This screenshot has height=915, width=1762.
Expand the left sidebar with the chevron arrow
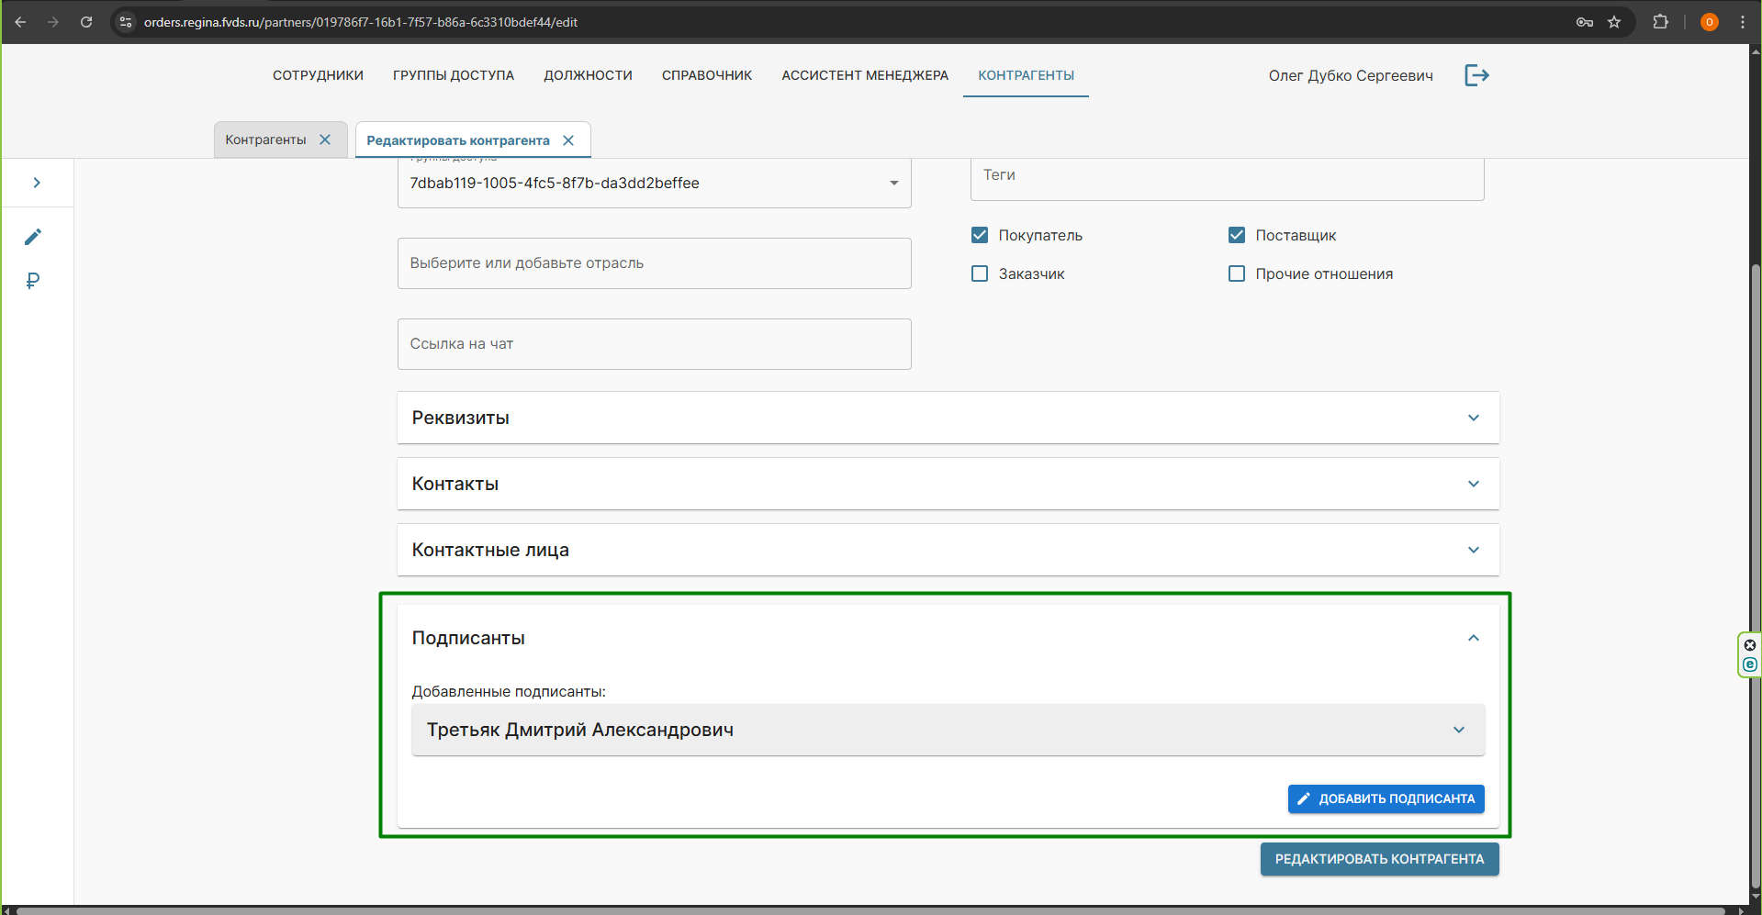pos(37,183)
